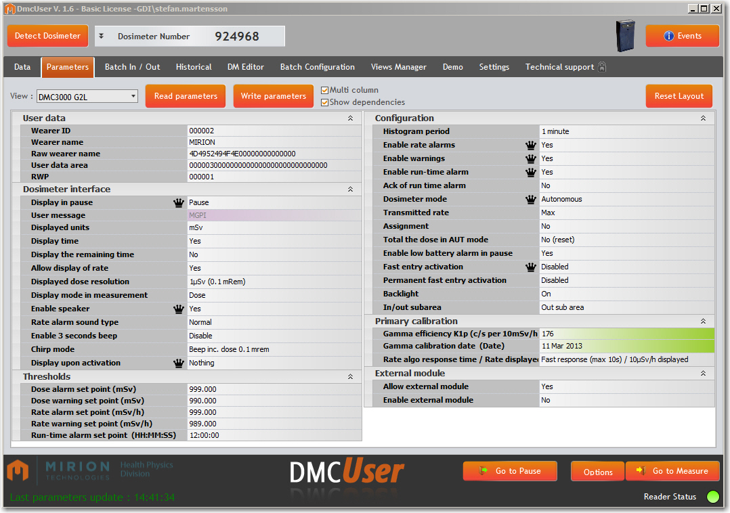Viewport: 730px width, 513px height.
Task: Click the green Reader Status indicator
Action: pyautogui.click(x=712, y=497)
